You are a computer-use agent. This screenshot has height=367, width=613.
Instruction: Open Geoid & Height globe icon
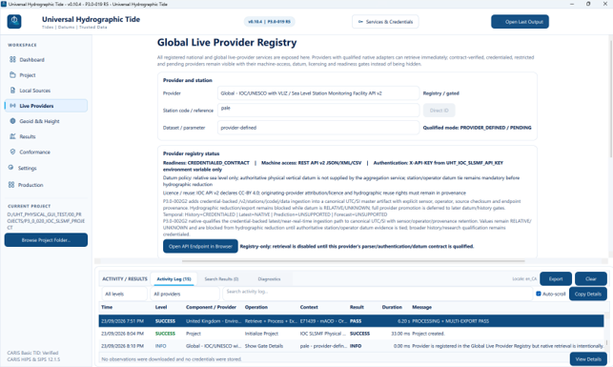tap(12, 121)
